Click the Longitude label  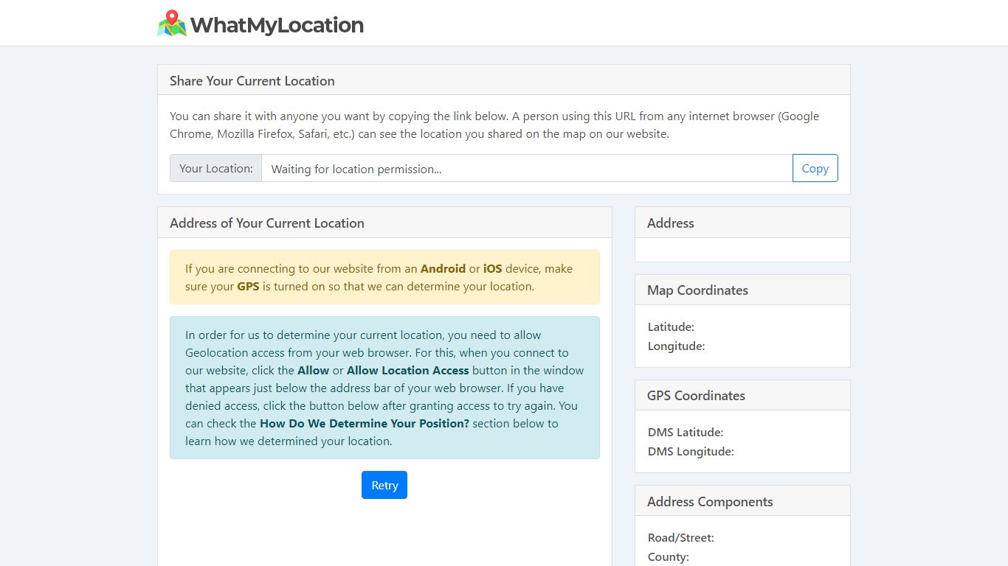677,346
